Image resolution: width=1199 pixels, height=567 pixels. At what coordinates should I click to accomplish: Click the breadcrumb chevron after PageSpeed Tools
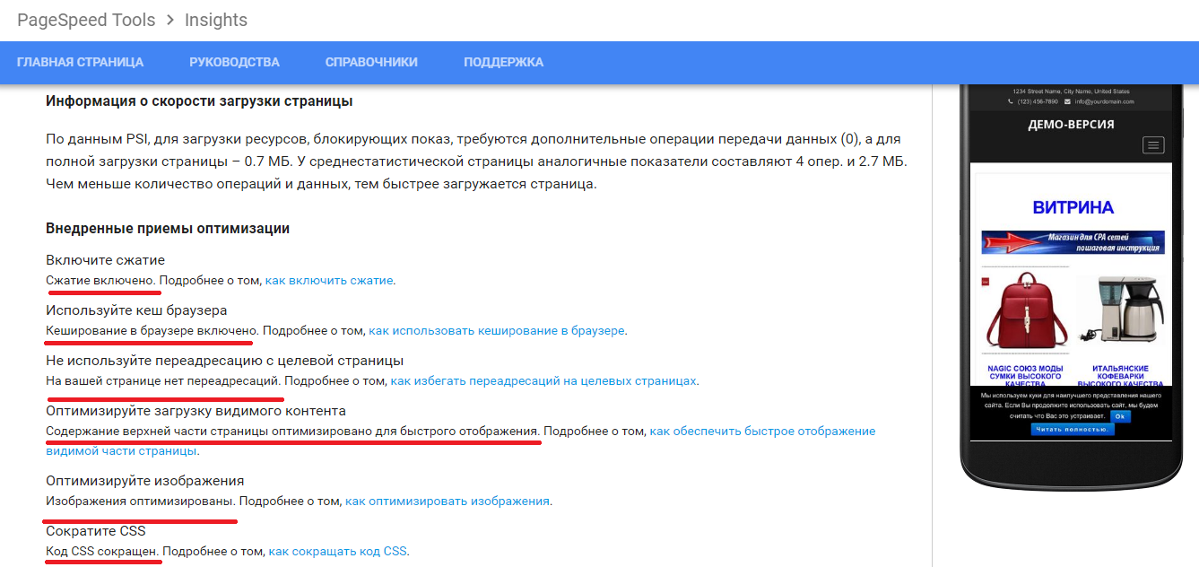[x=169, y=20]
